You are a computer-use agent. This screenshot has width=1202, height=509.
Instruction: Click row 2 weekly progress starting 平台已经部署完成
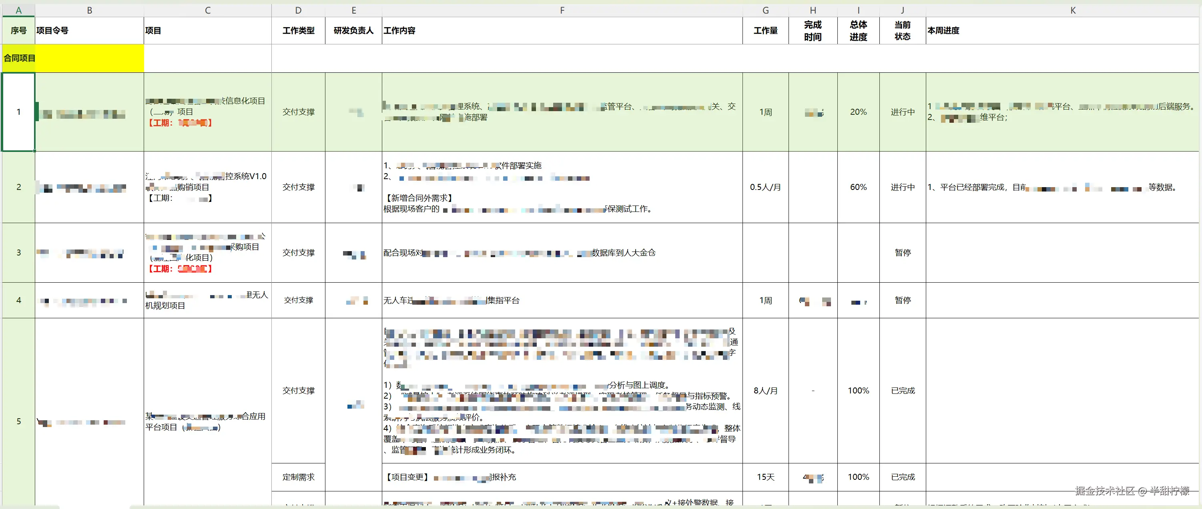[1062, 187]
